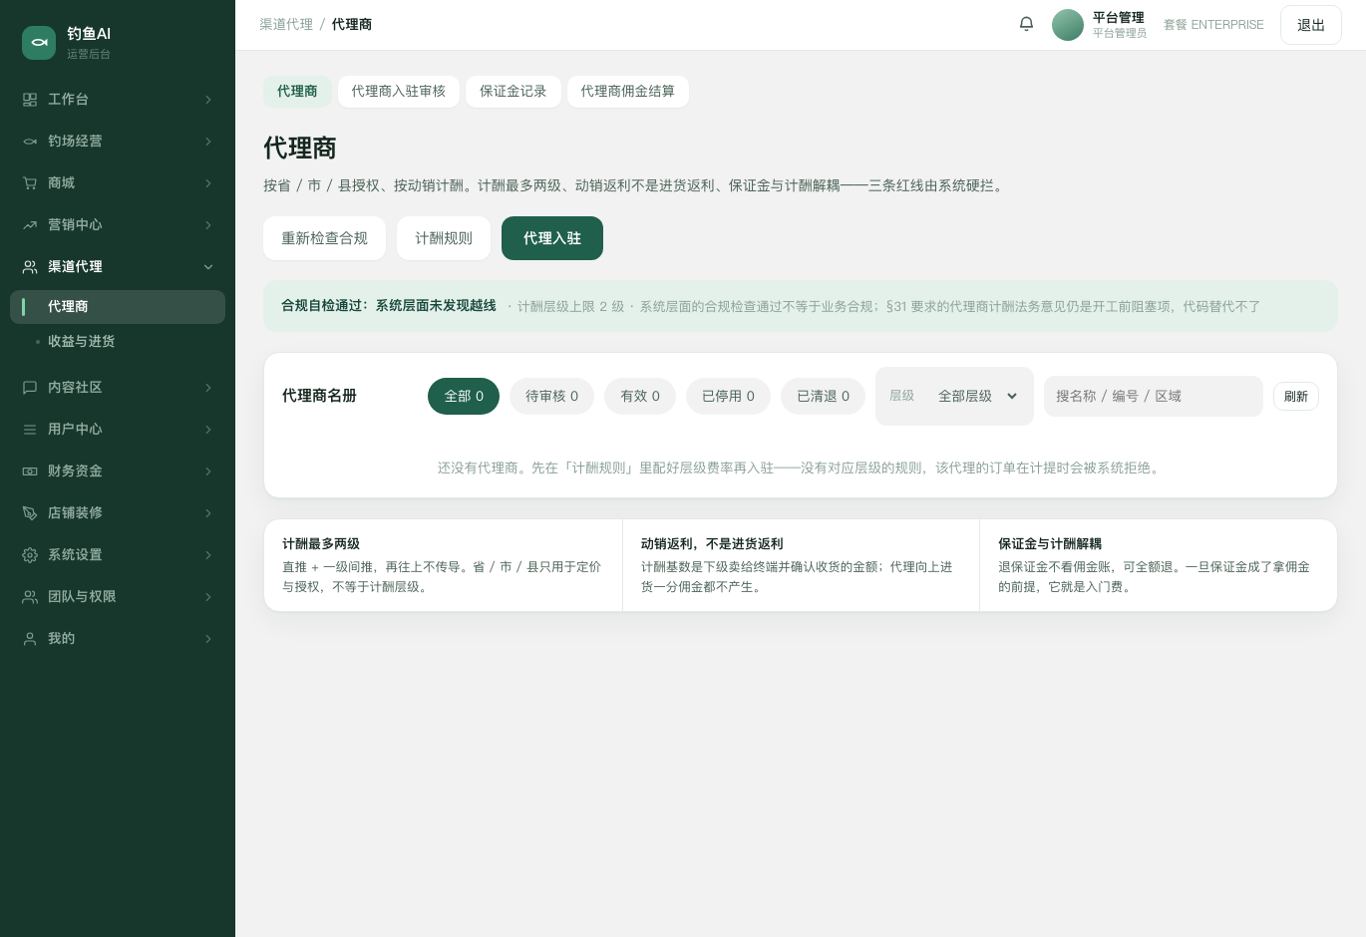Click the user avatar in header

click(1068, 25)
